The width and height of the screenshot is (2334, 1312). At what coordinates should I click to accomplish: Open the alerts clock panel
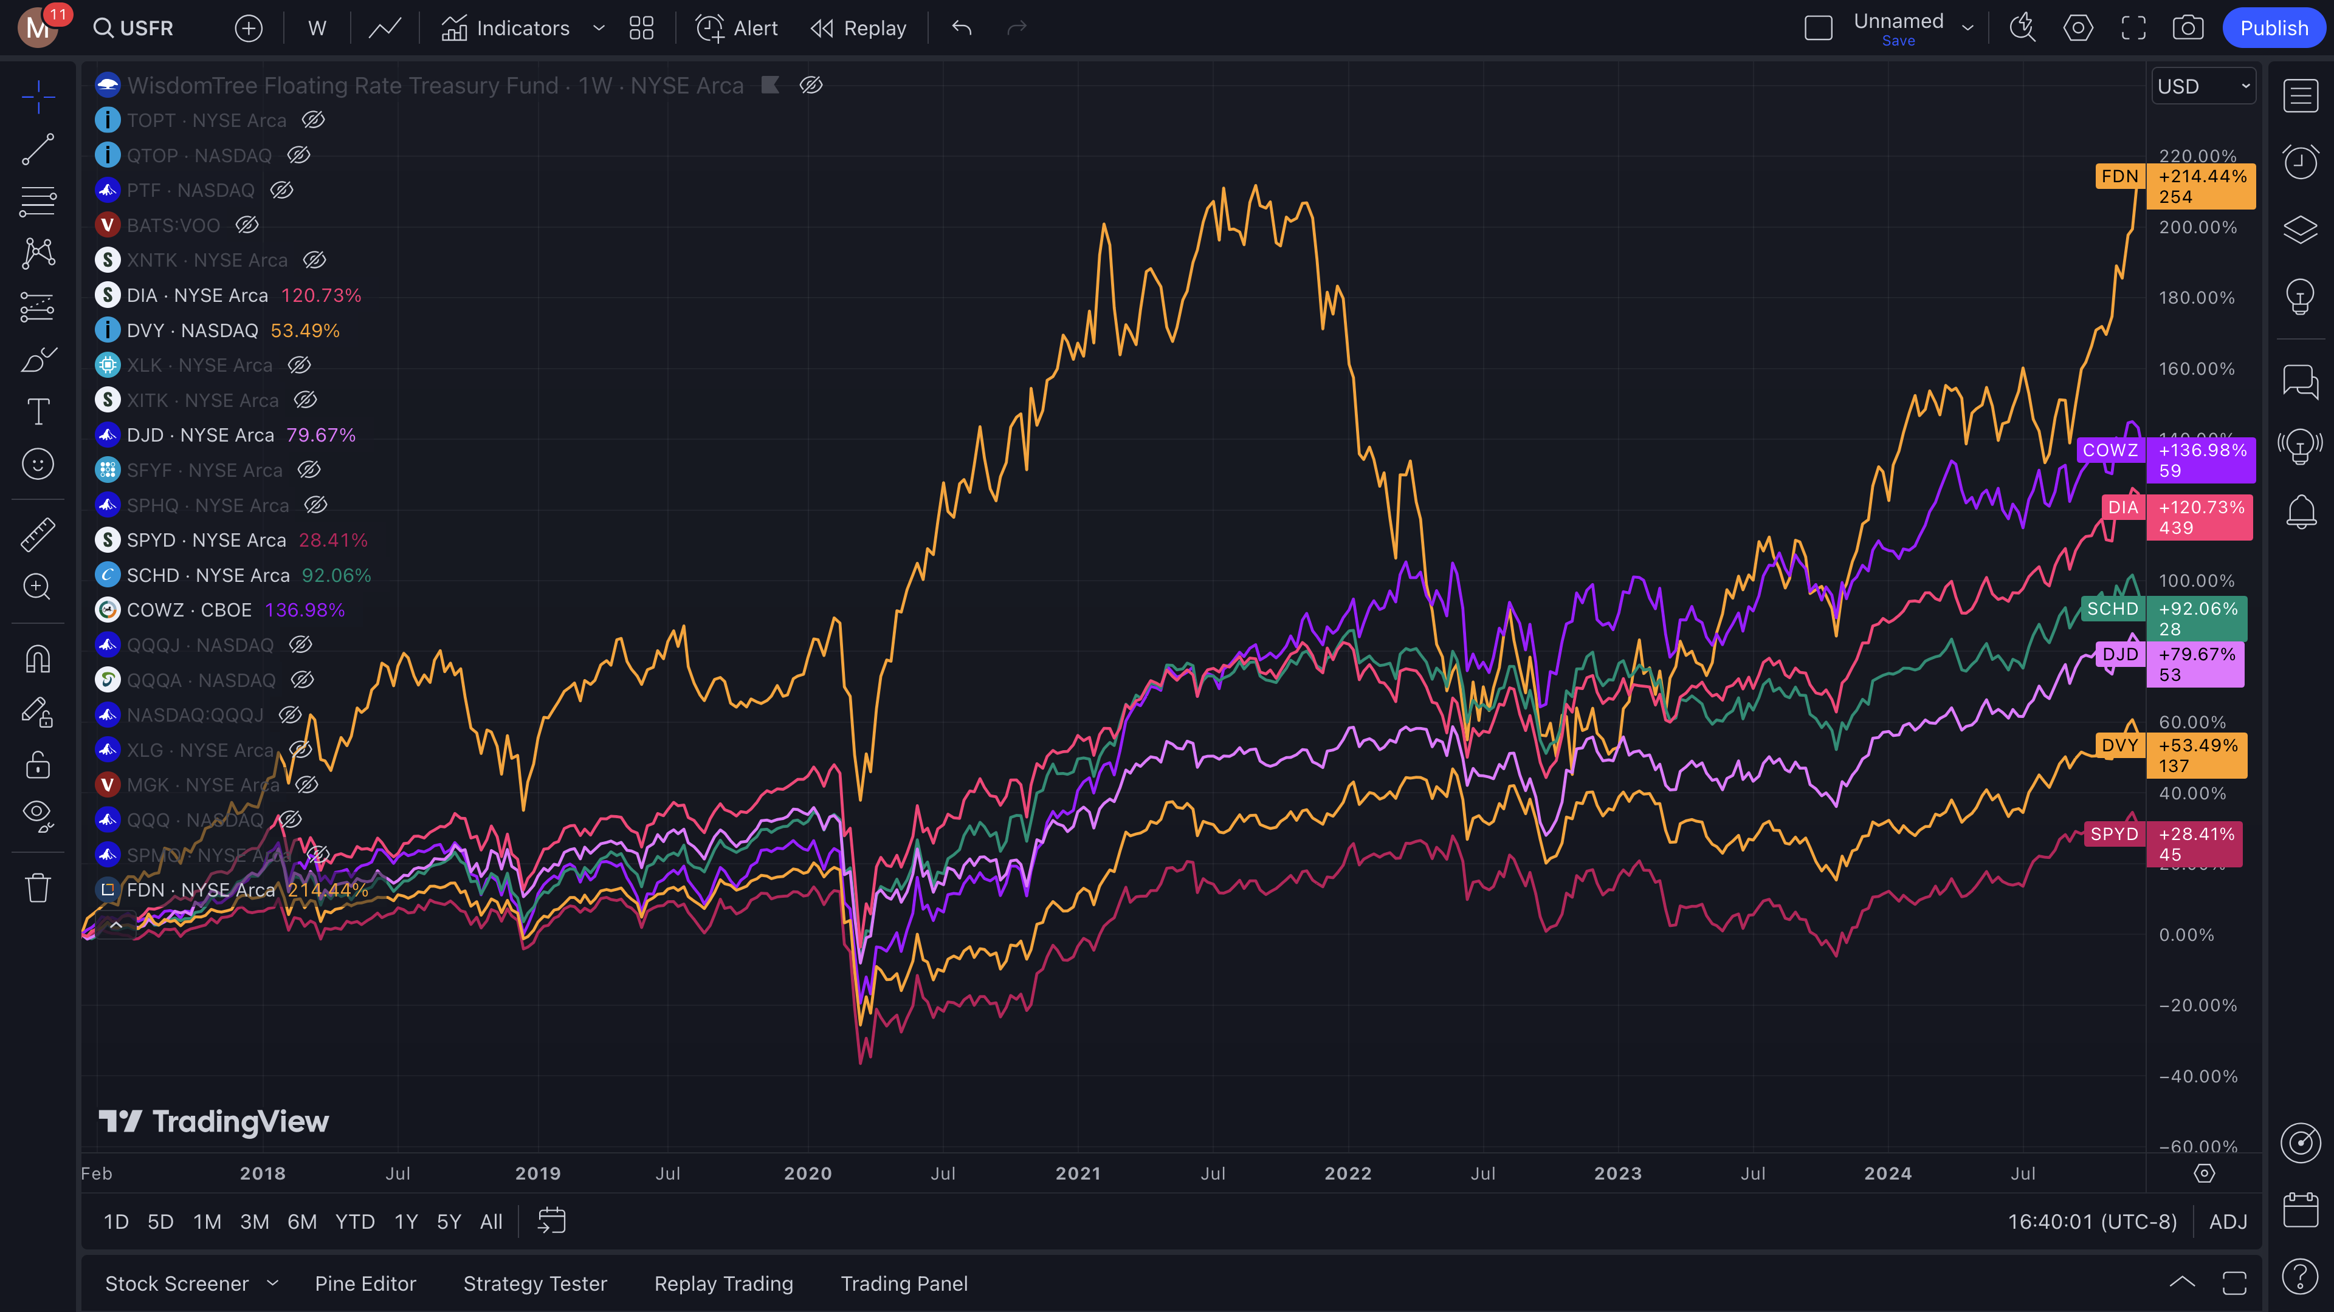click(x=2301, y=162)
